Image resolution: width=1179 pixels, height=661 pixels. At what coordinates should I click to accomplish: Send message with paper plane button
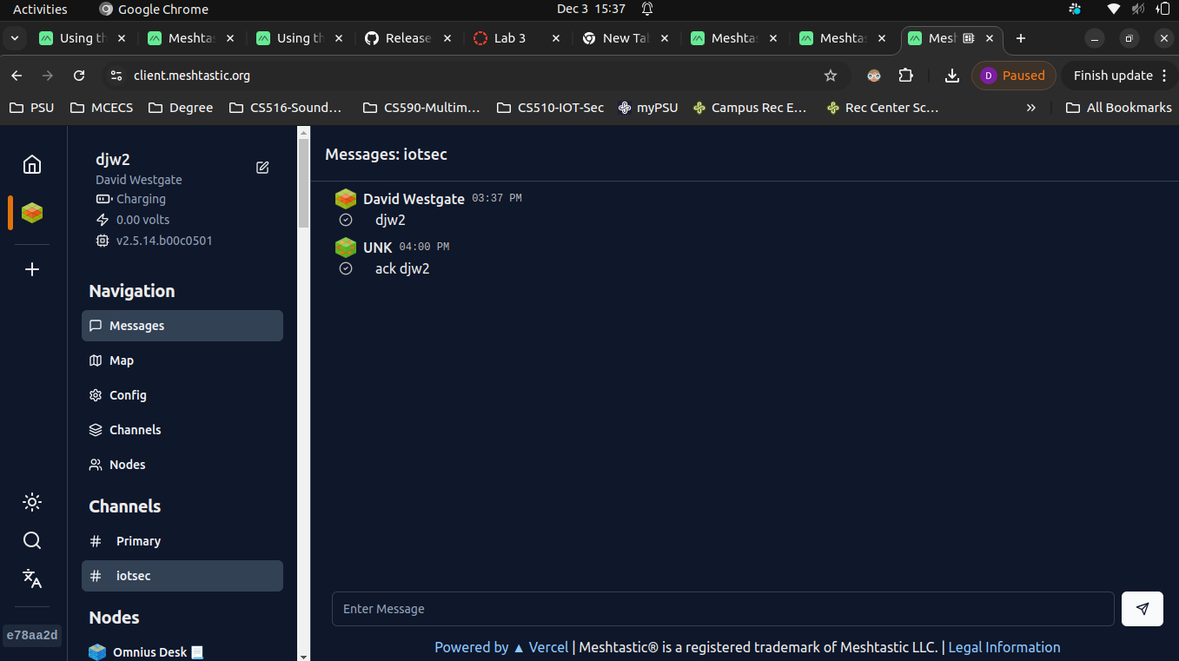(x=1142, y=609)
